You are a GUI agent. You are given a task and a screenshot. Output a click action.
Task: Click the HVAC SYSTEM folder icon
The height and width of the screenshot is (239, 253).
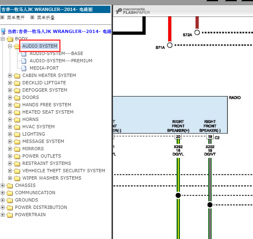point(17,127)
